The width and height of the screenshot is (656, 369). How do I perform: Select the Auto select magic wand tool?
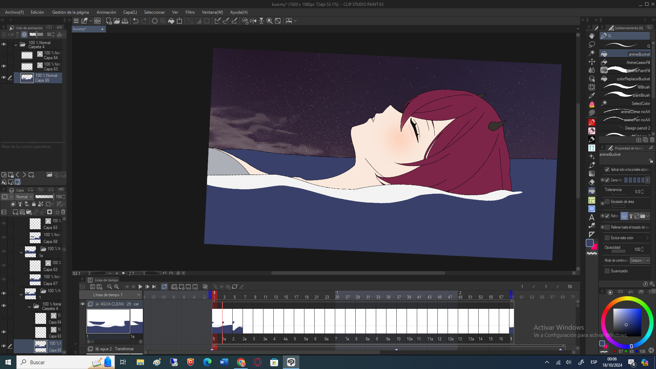pyautogui.click(x=592, y=53)
